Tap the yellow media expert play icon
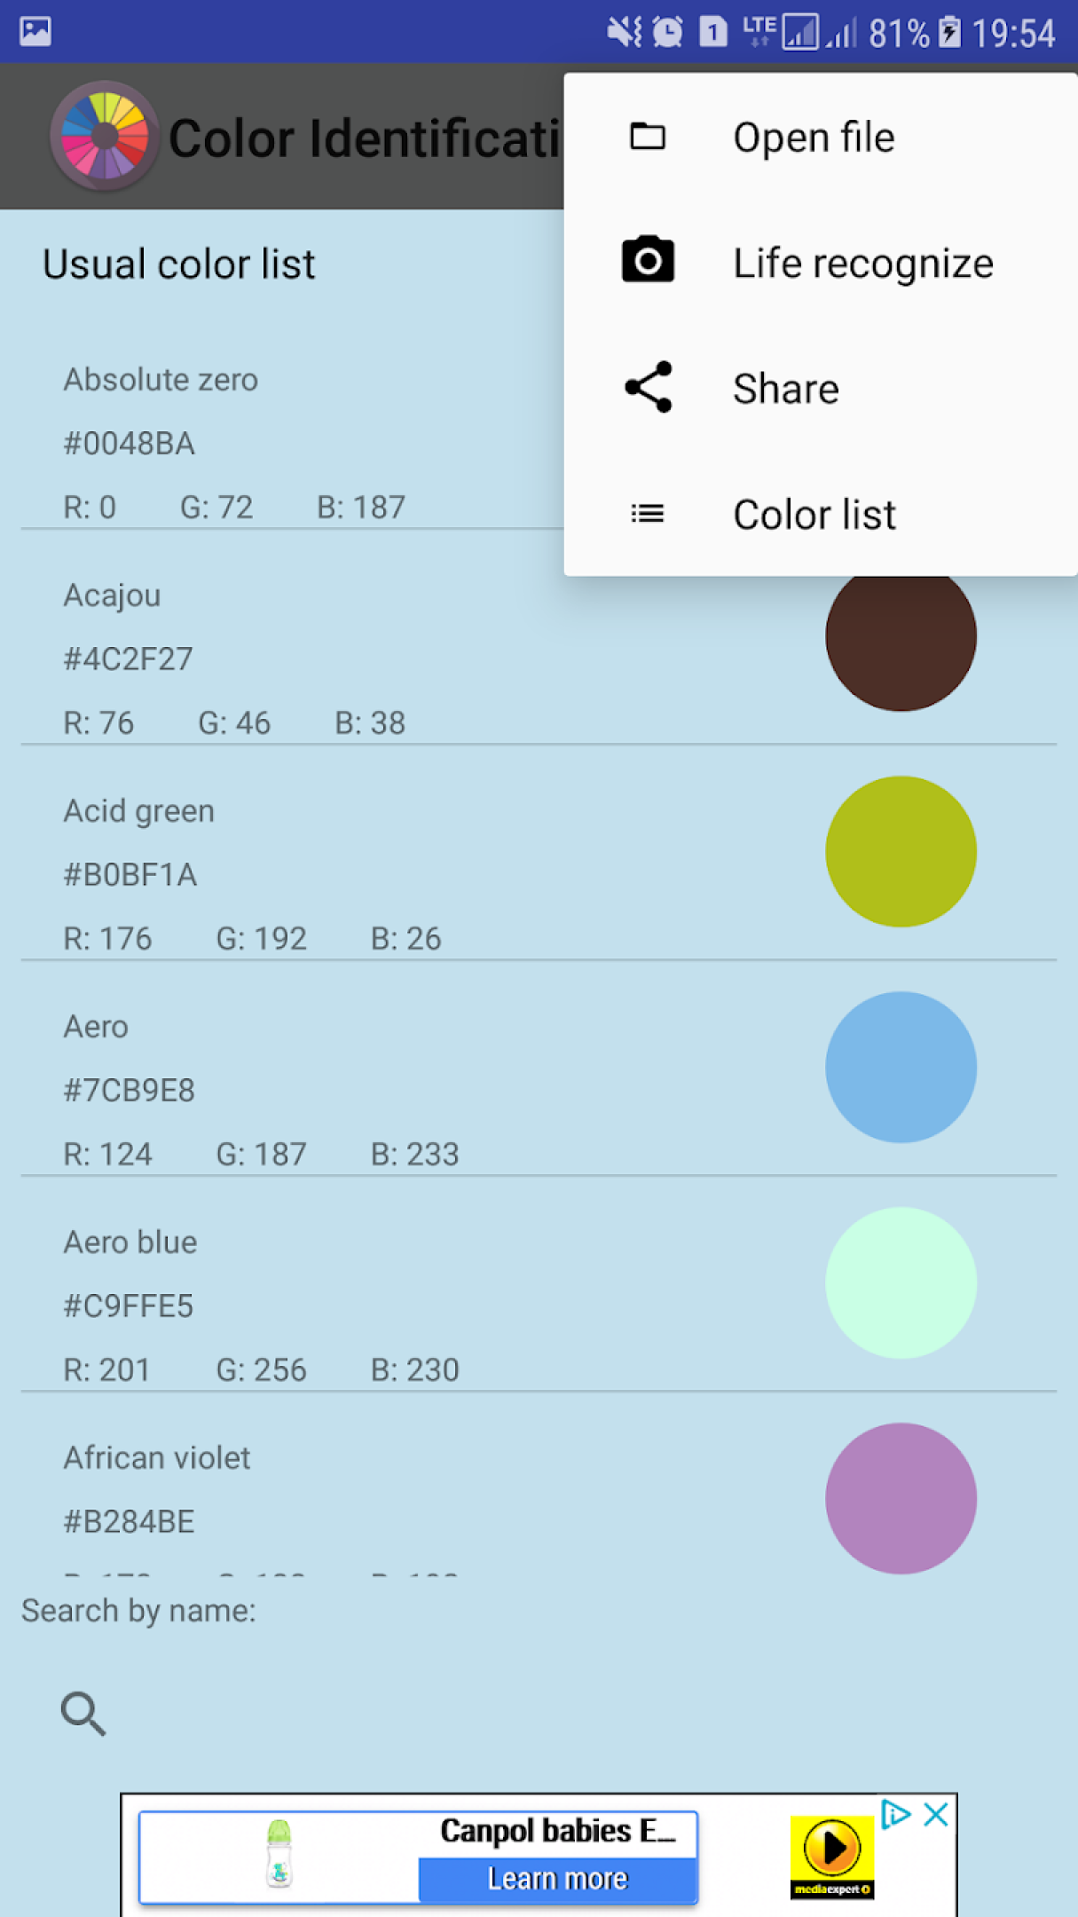1078x1917 pixels. [x=831, y=1857]
